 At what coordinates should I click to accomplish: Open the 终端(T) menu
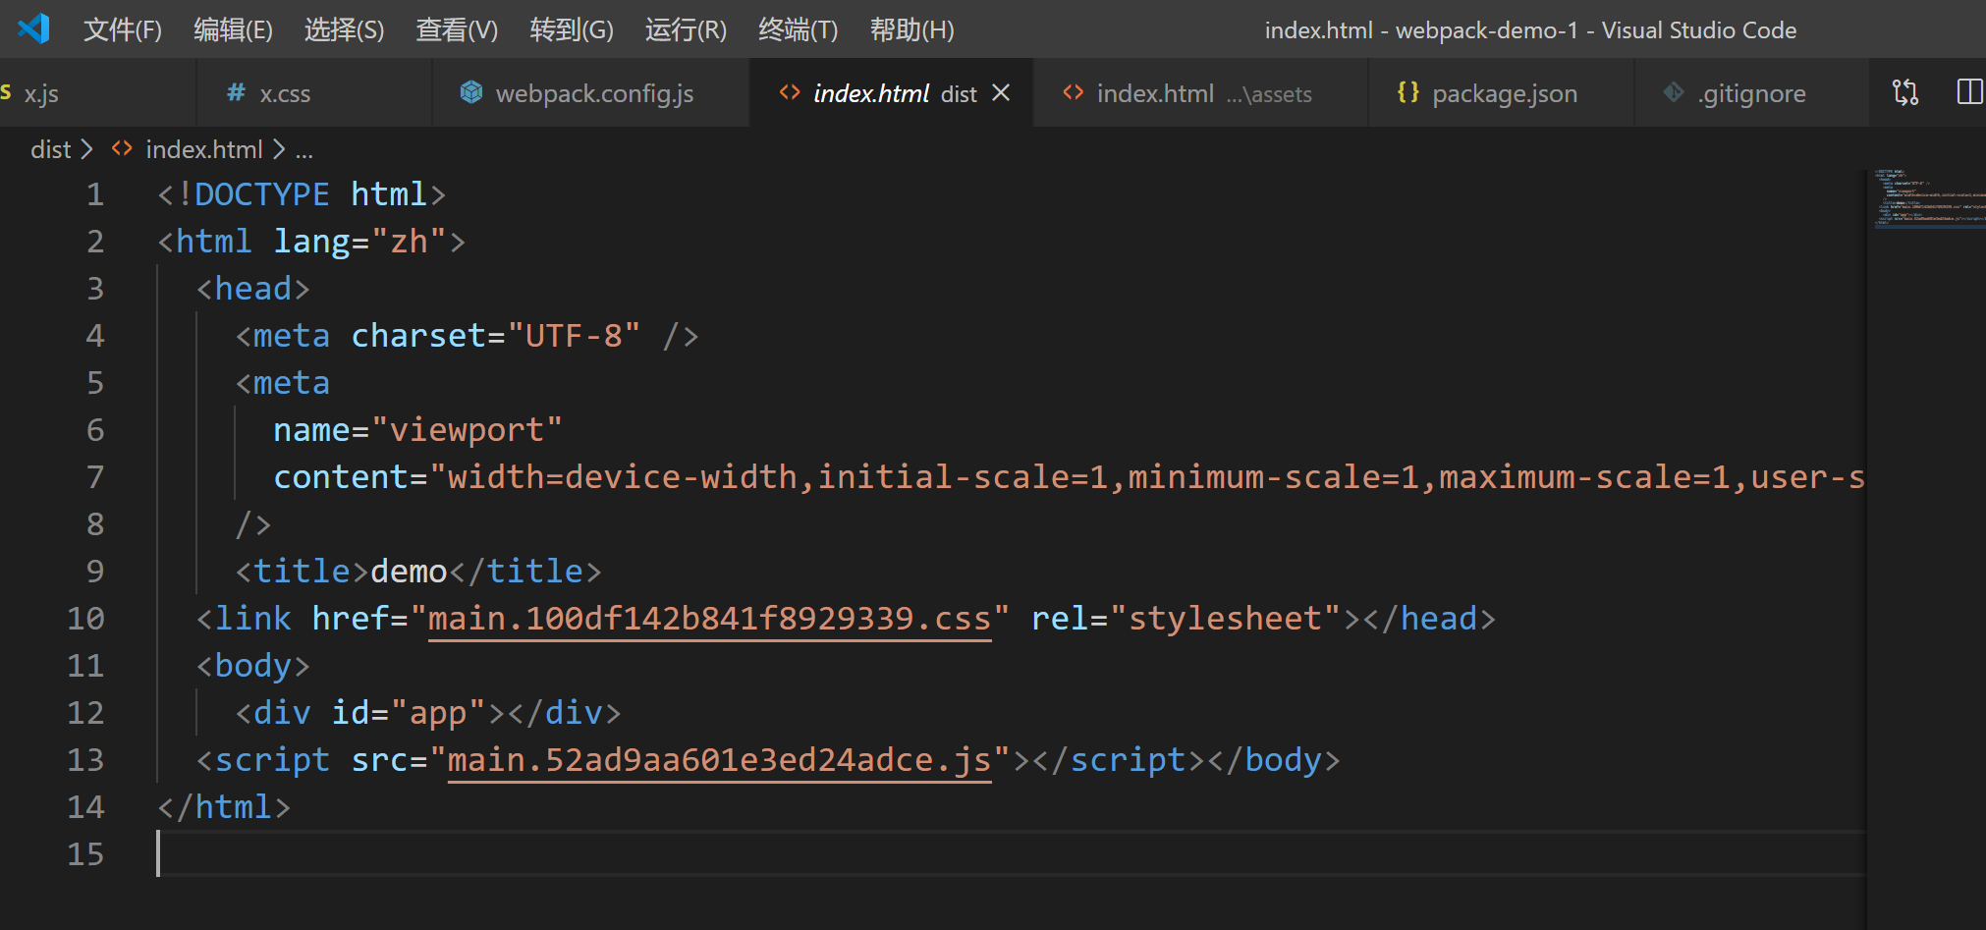[798, 30]
